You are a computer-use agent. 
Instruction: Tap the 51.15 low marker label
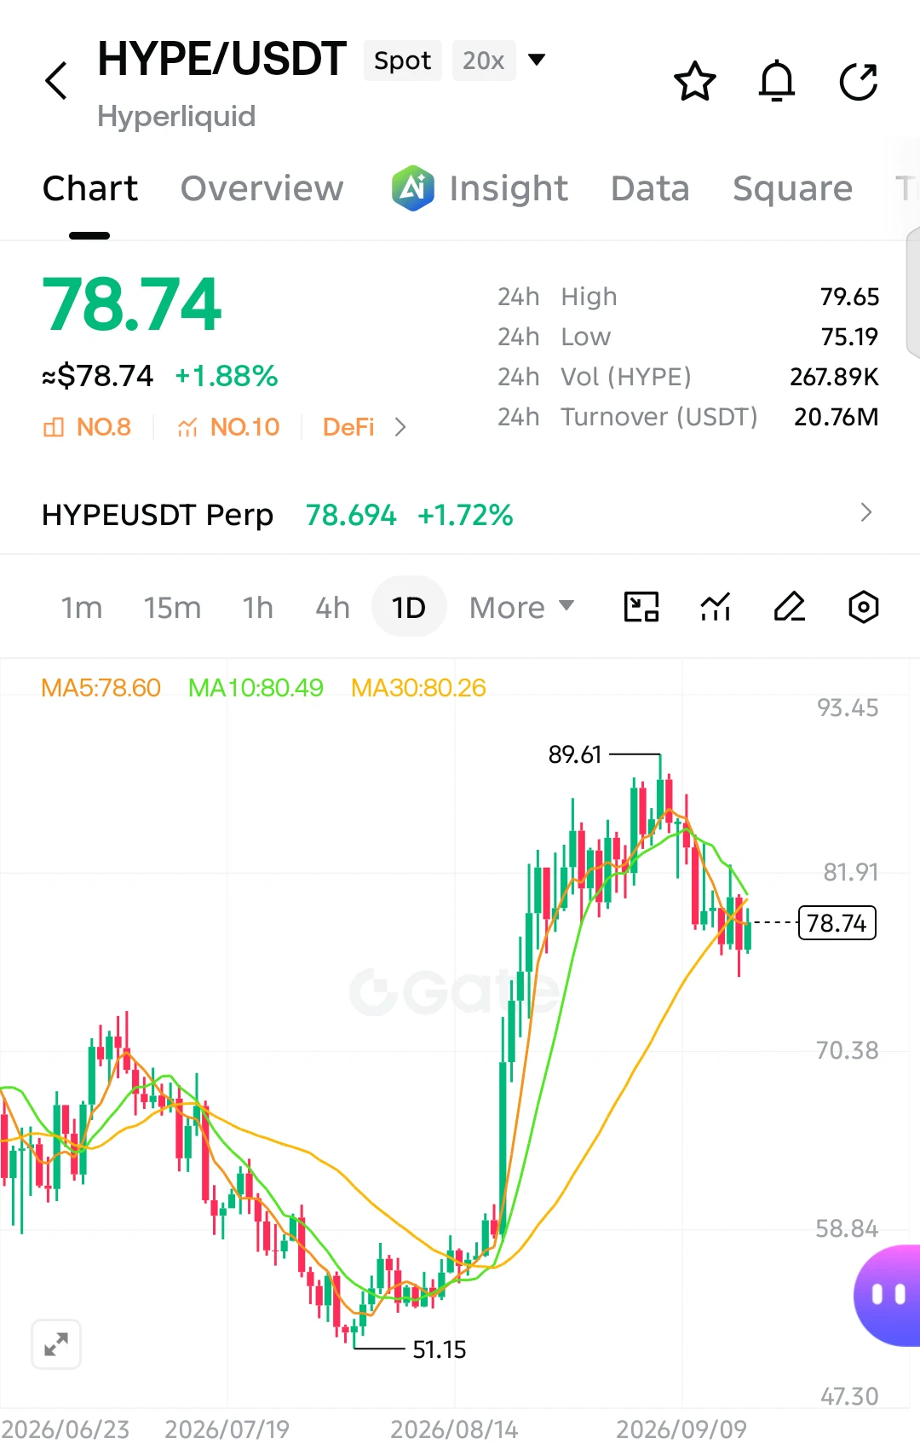pyautogui.click(x=440, y=1349)
